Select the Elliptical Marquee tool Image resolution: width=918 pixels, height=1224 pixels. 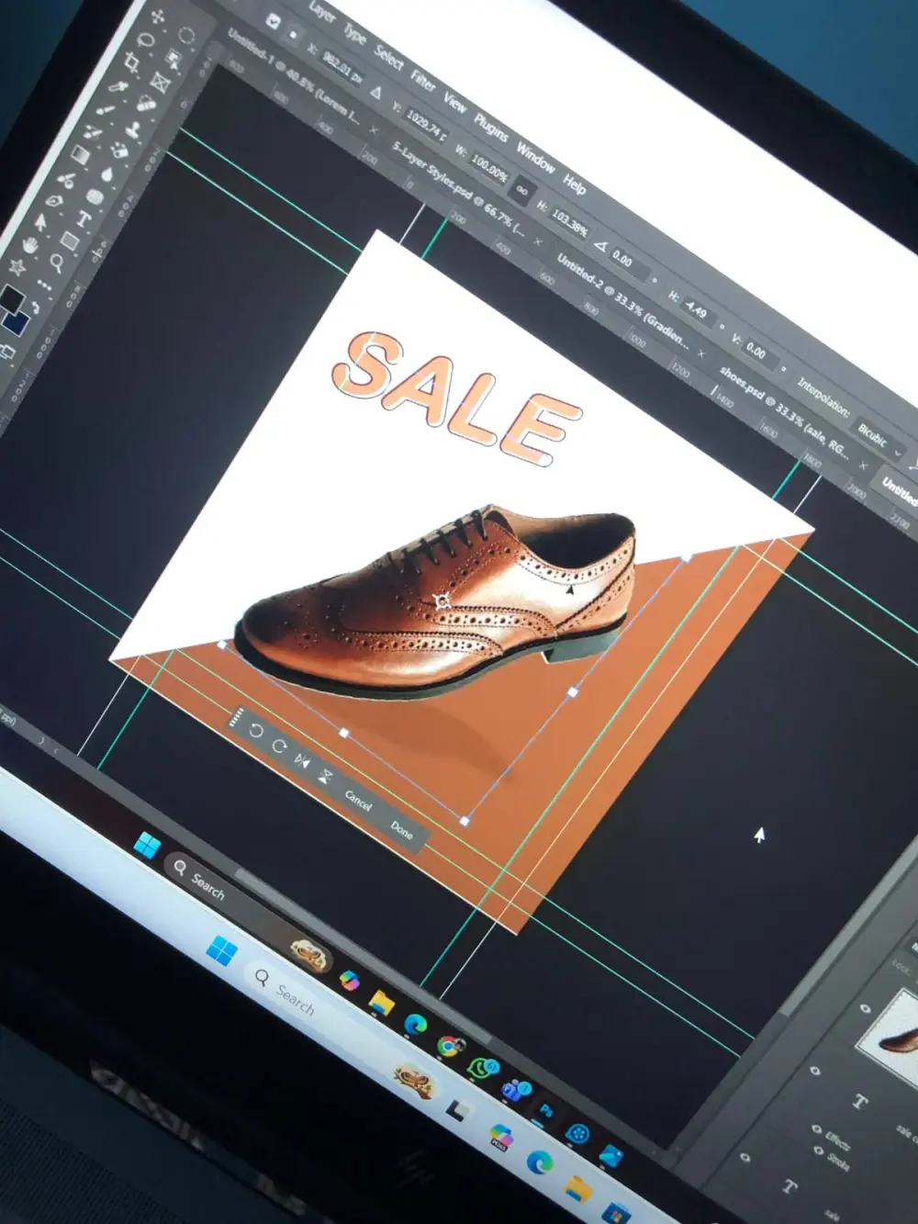coord(186,35)
